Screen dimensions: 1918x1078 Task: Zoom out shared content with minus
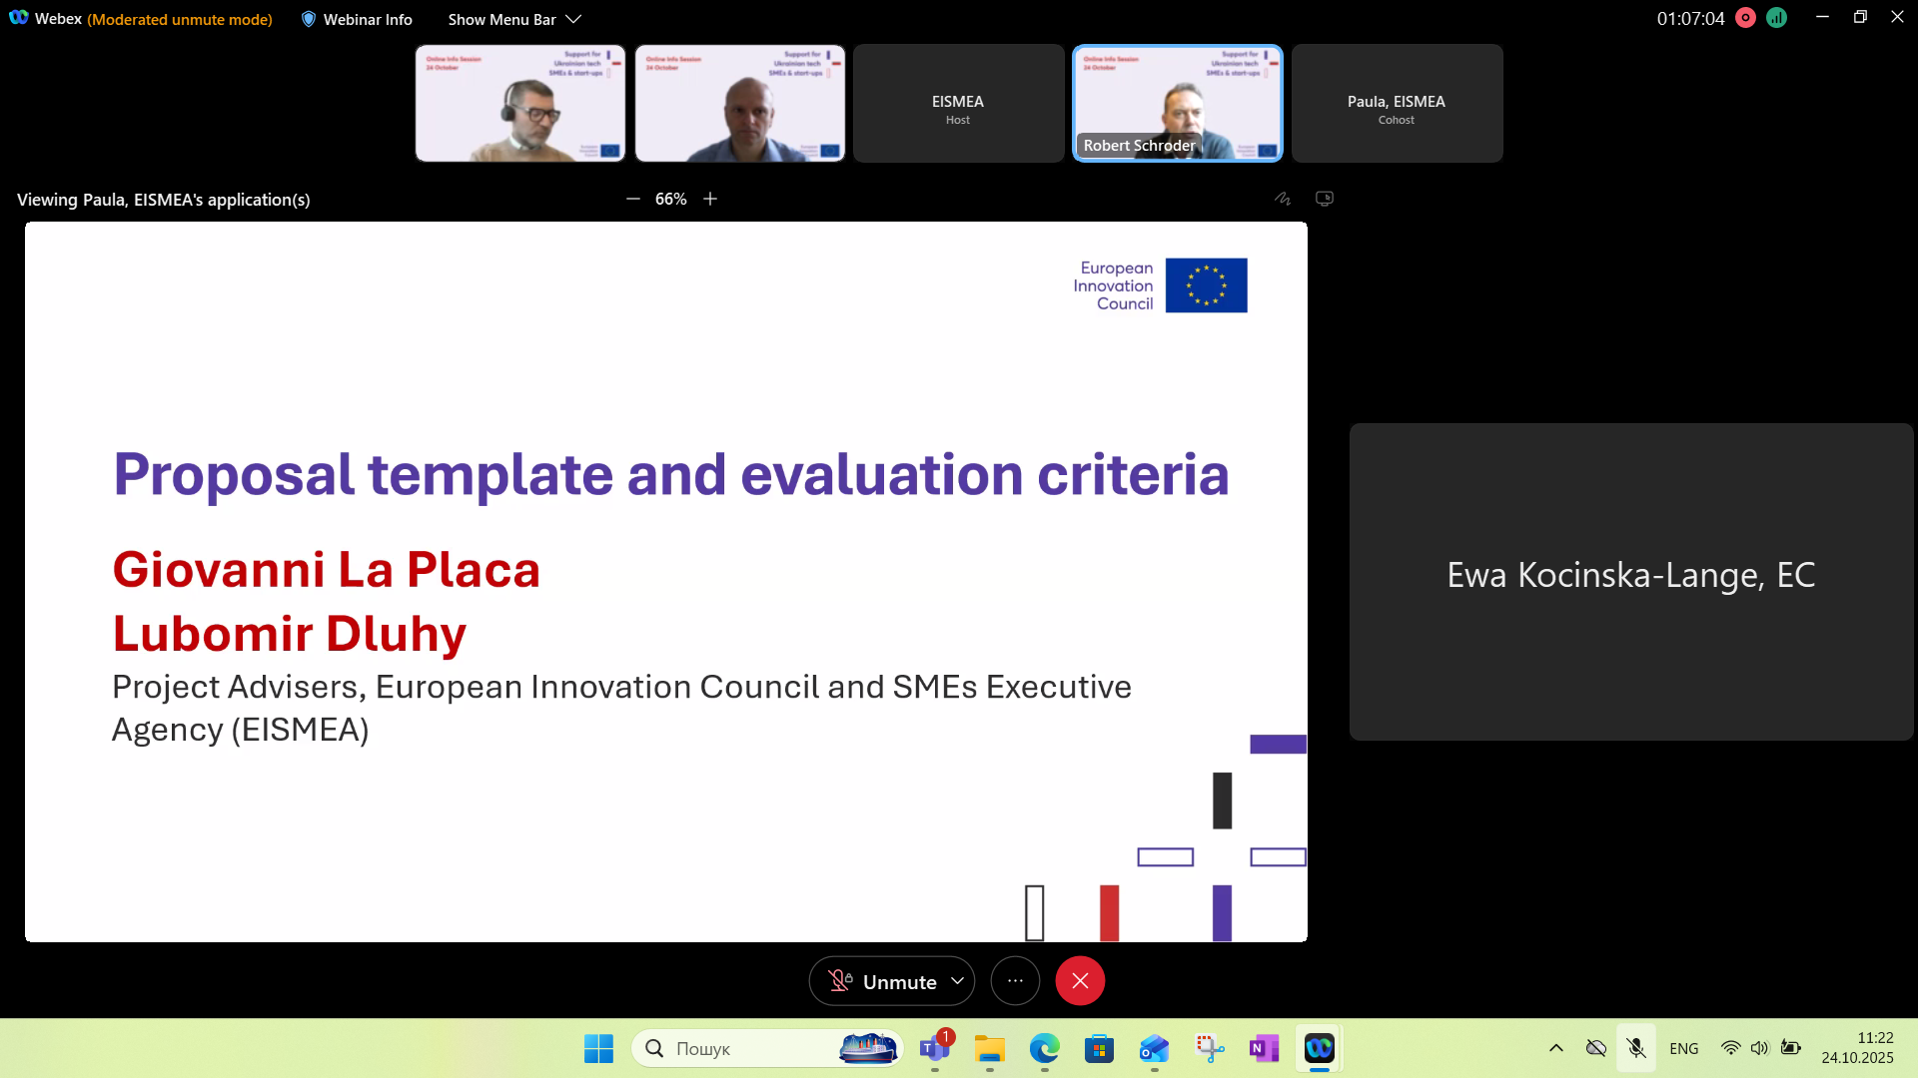632,199
